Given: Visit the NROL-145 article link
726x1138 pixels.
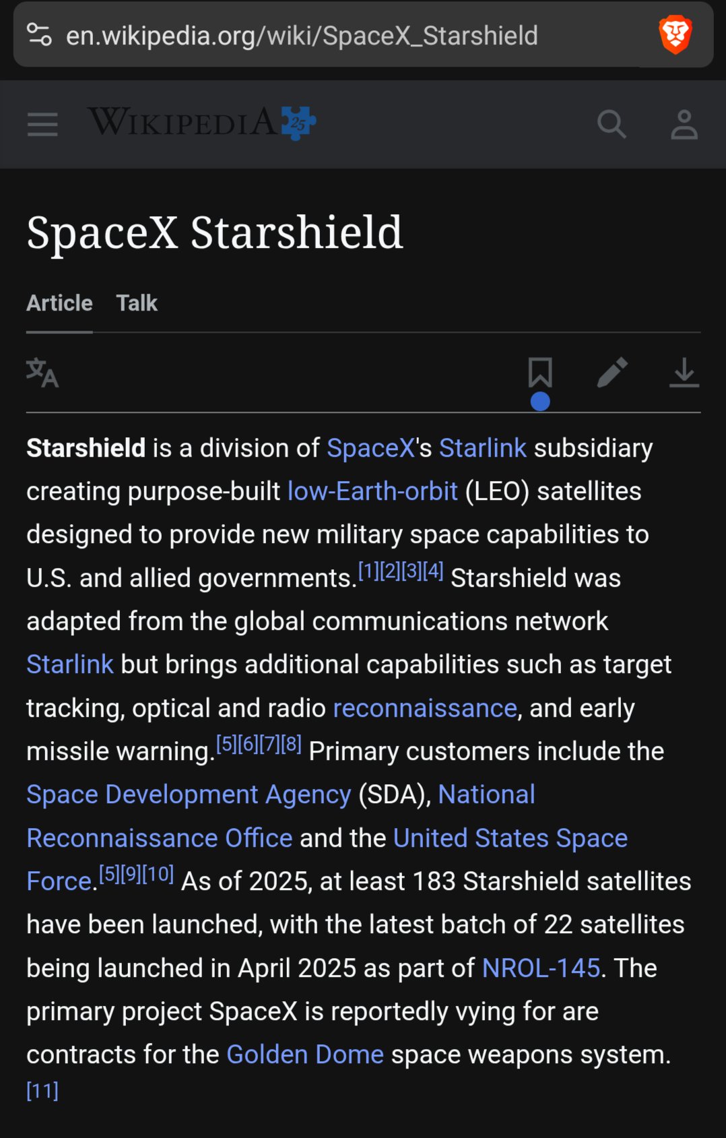Looking at the screenshot, I should (541, 968).
